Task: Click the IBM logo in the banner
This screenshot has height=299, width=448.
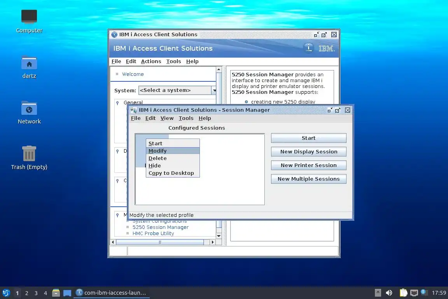Action: [x=326, y=48]
